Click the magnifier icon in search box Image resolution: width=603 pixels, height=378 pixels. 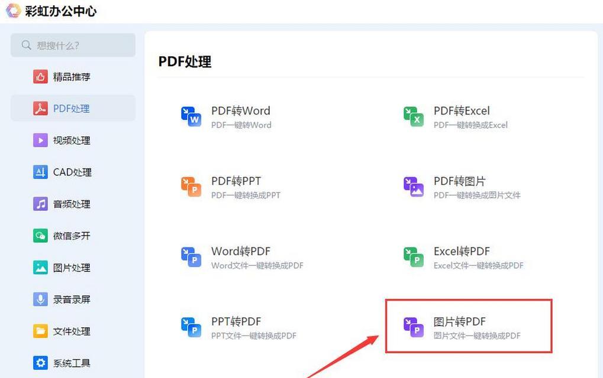pyautogui.click(x=26, y=45)
